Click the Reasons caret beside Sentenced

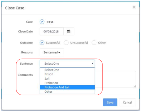pyautogui.click(x=59, y=53)
